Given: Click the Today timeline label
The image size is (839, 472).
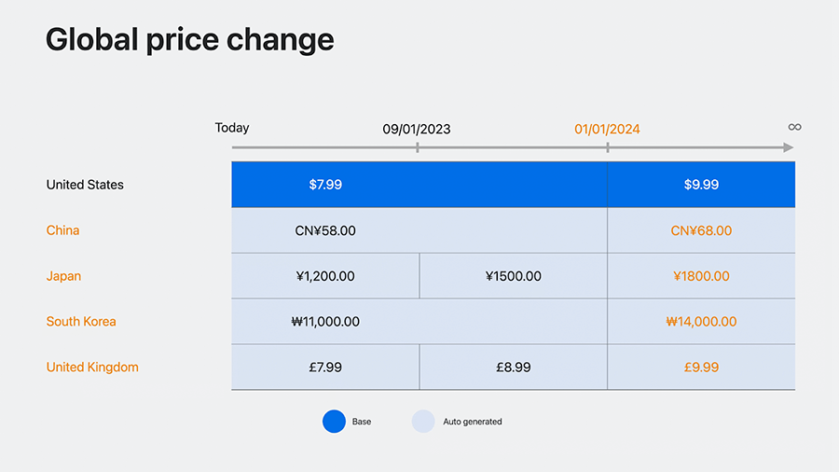Looking at the screenshot, I should click(232, 128).
